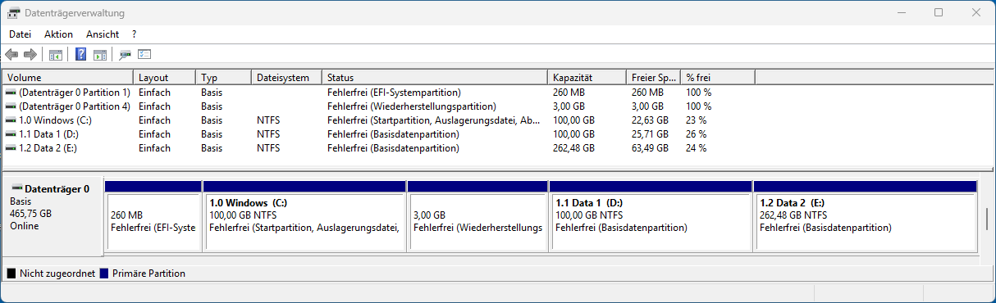Sort by the Status column header
The image size is (996, 303).
pyautogui.click(x=436, y=78)
